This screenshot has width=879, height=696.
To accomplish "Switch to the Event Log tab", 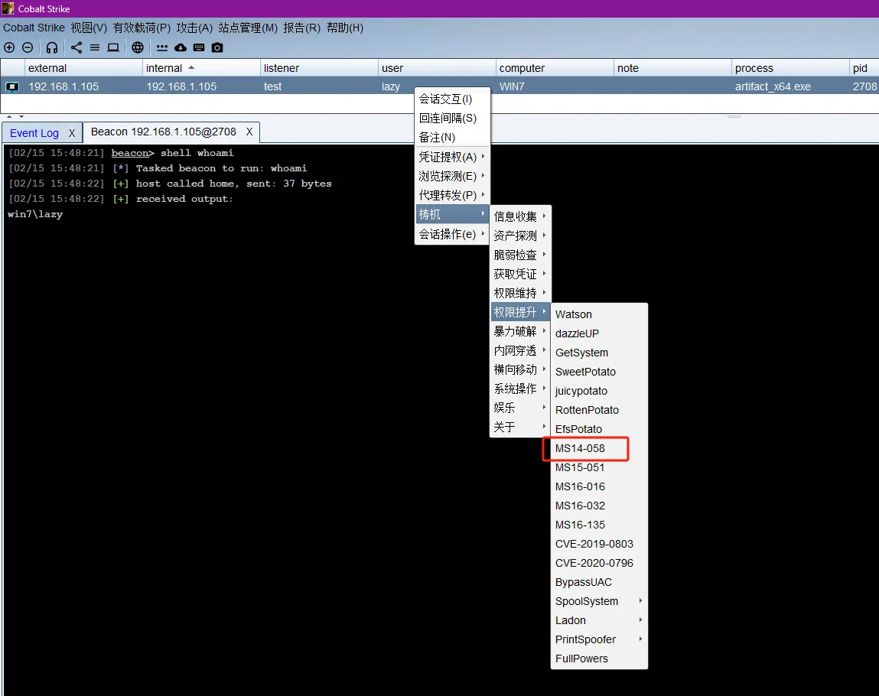I will [34, 133].
